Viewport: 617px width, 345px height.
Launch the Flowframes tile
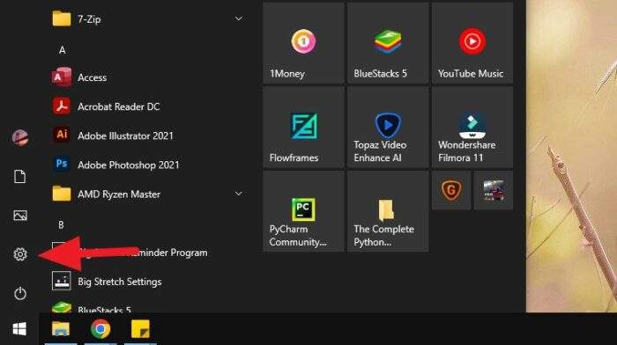303,128
